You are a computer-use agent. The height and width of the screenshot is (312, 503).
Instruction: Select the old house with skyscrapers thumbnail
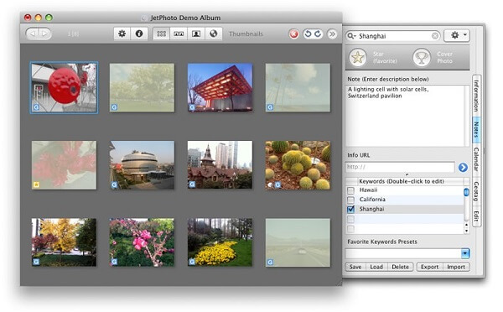(x=220, y=165)
